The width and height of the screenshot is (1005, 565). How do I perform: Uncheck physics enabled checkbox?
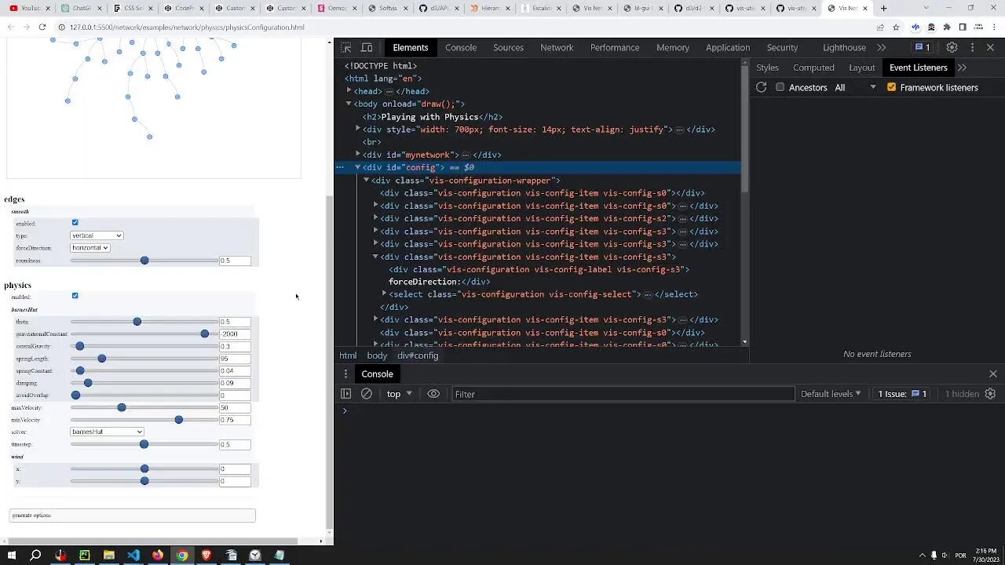click(x=75, y=296)
